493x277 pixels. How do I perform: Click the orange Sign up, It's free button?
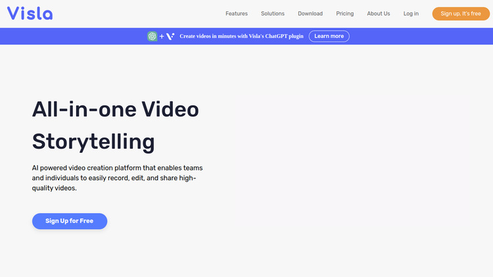pos(461,14)
